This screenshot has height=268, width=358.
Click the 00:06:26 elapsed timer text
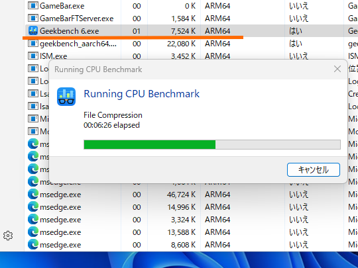[111, 125]
